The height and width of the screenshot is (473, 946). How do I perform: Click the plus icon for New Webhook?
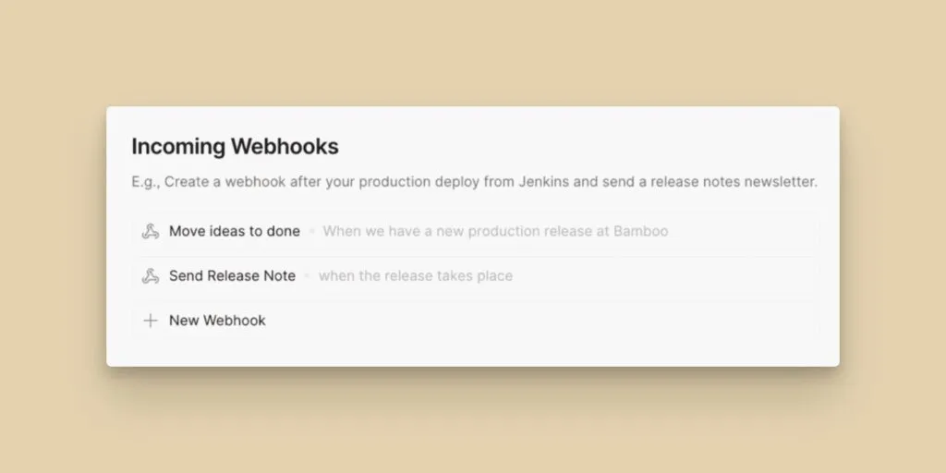pyautogui.click(x=151, y=321)
